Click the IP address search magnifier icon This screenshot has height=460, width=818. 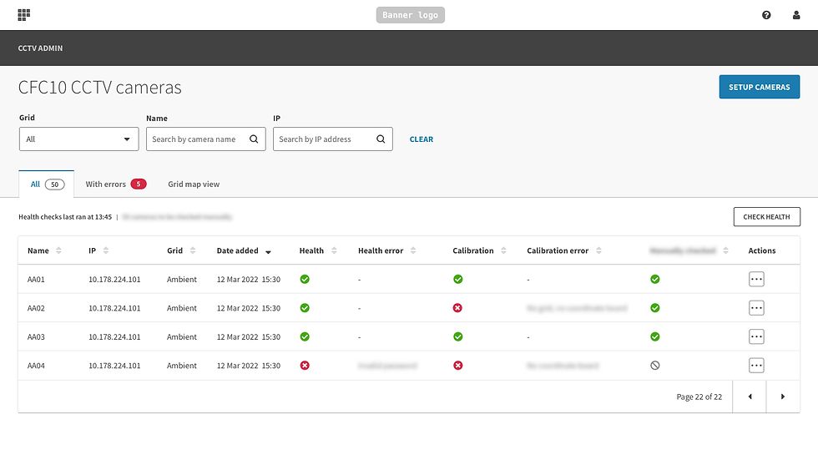pos(381,139)
